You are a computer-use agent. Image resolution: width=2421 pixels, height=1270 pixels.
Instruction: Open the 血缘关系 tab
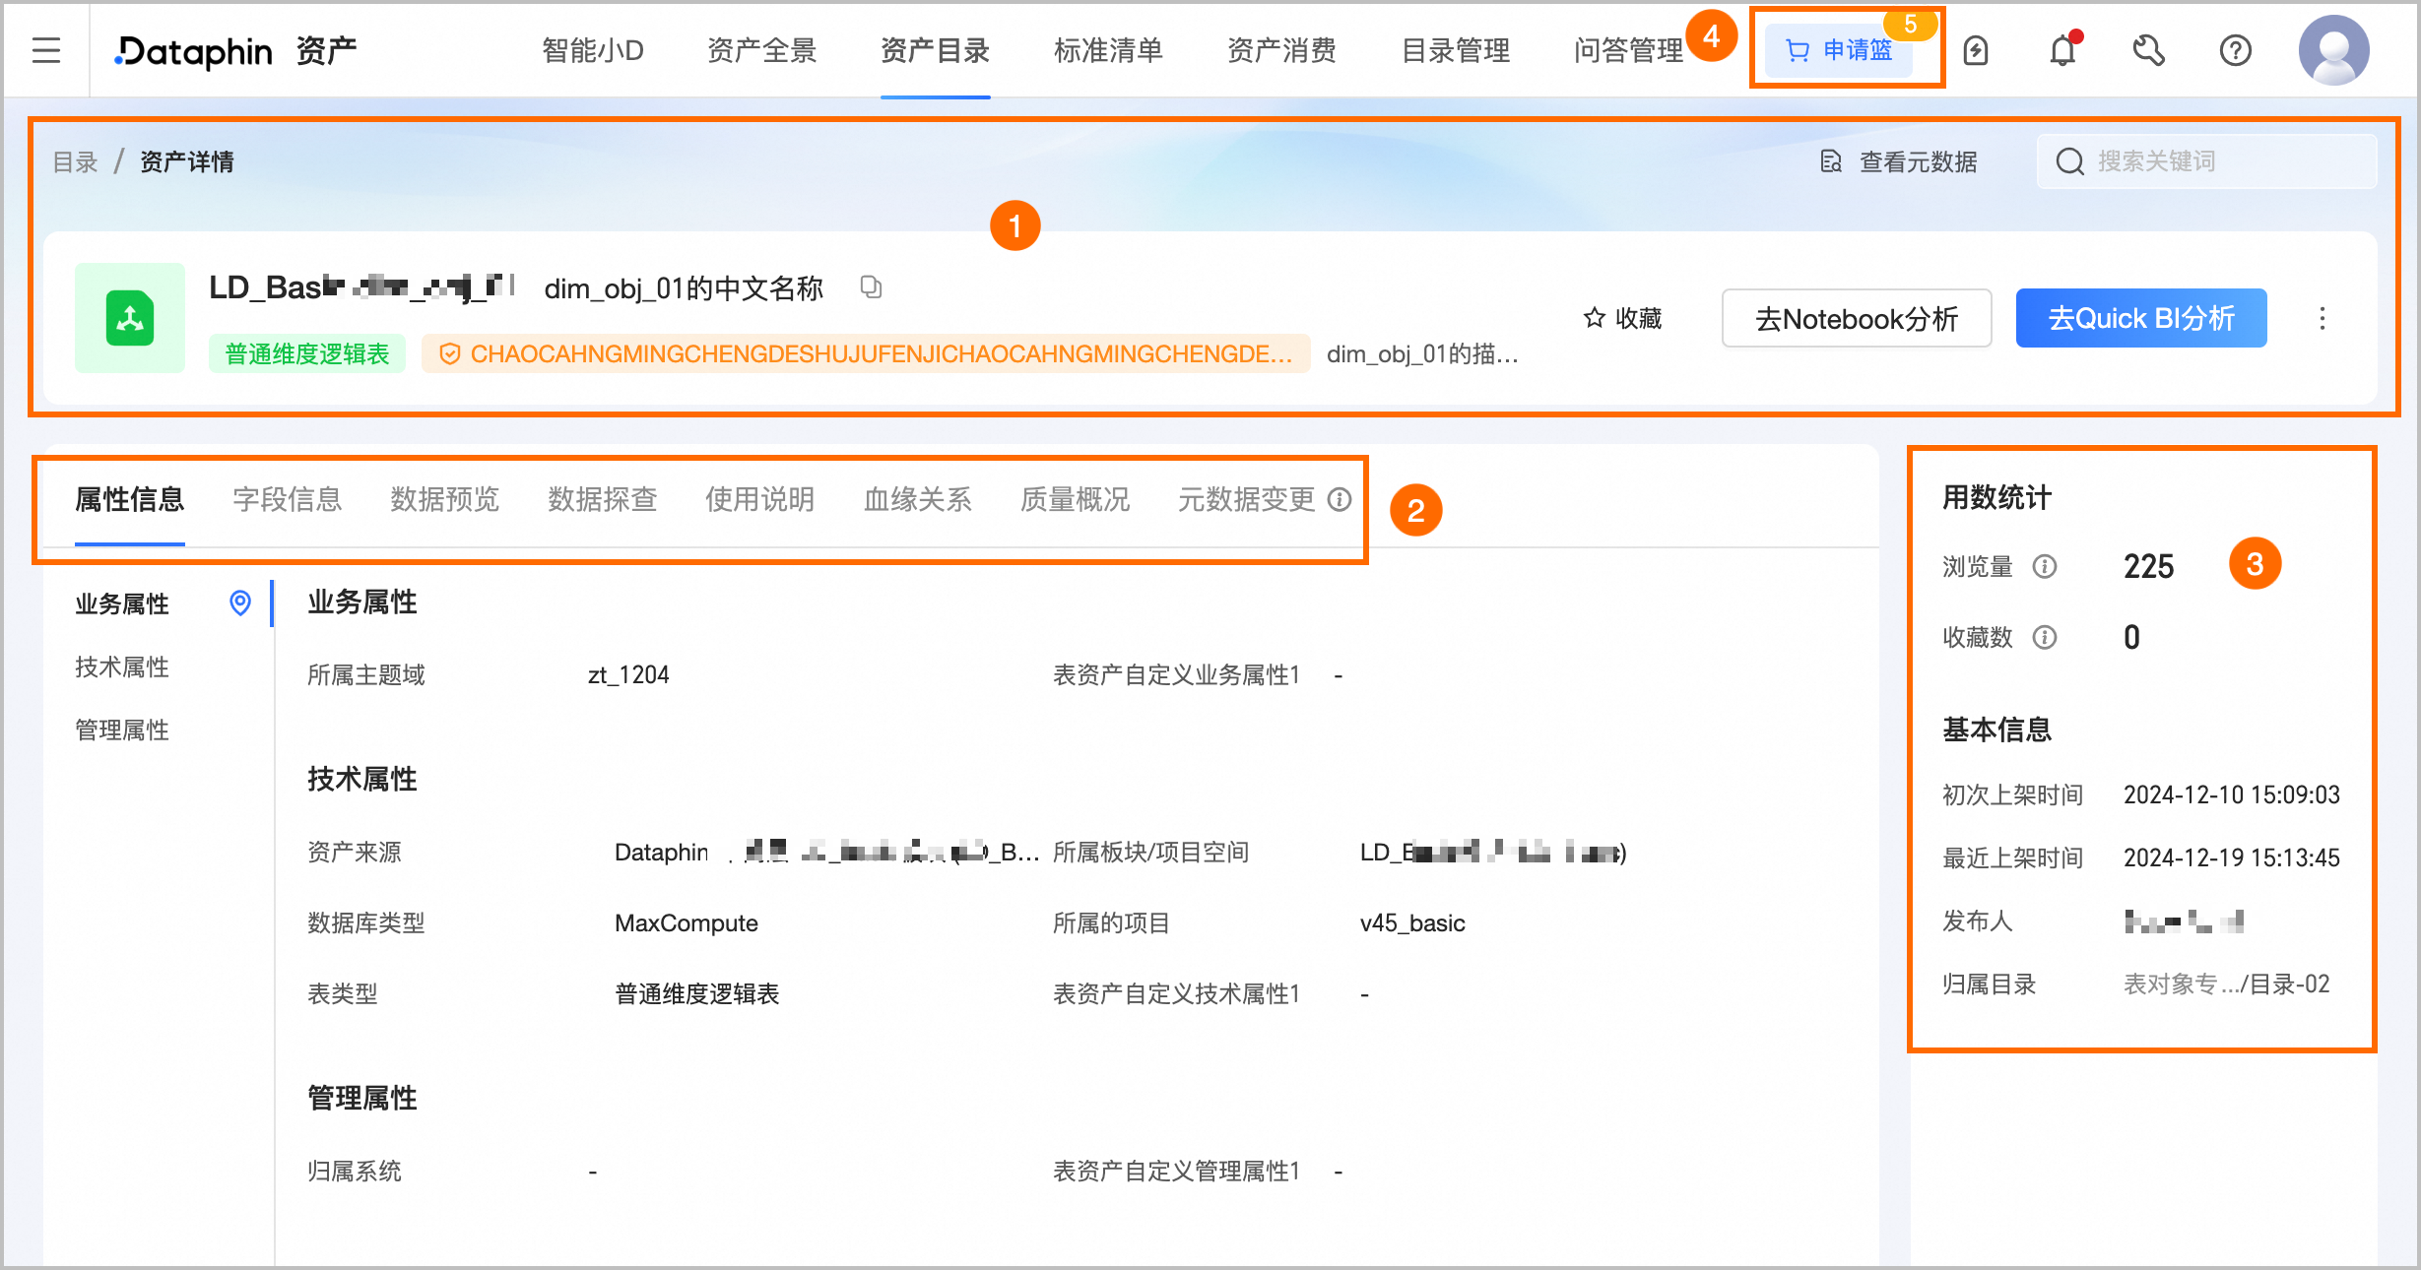click(x=916, y=500)
